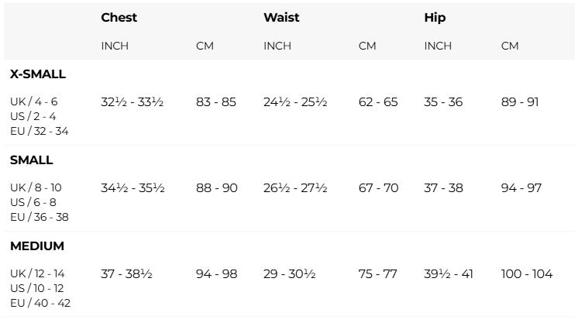The image size is (585, 323).
Task: Select the SMALL size row title
Action: pos(32,160)
